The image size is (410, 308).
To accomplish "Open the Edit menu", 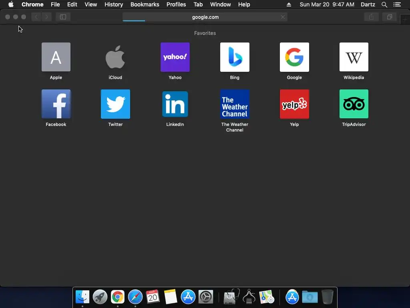I will pos(72,4).
